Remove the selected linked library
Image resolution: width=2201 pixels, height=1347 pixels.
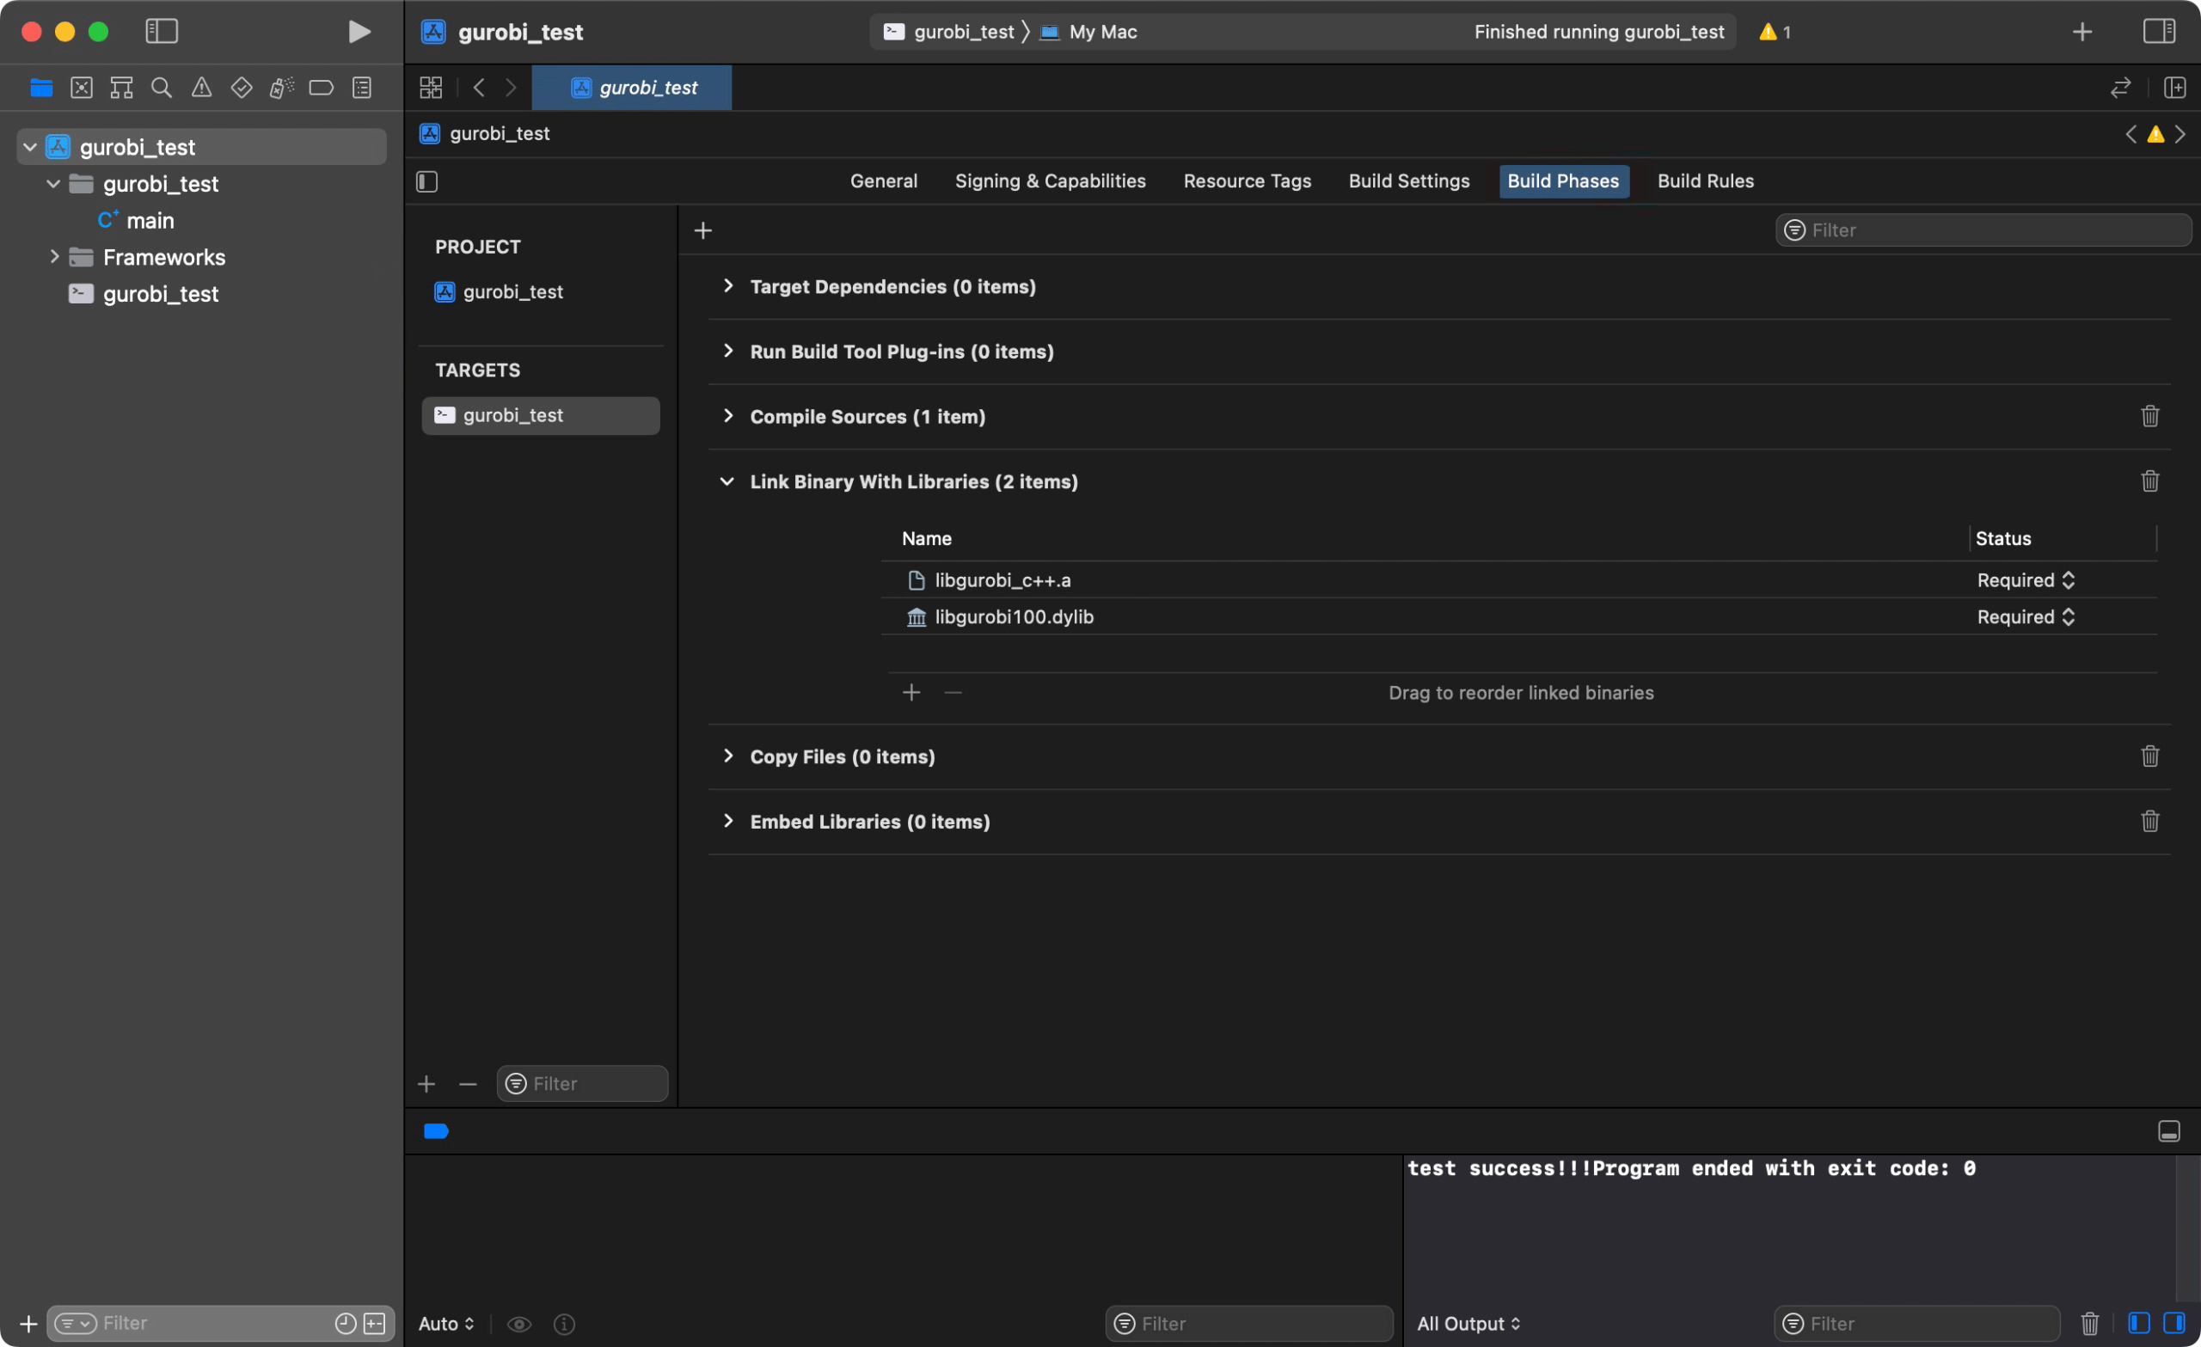pos(953,692)
